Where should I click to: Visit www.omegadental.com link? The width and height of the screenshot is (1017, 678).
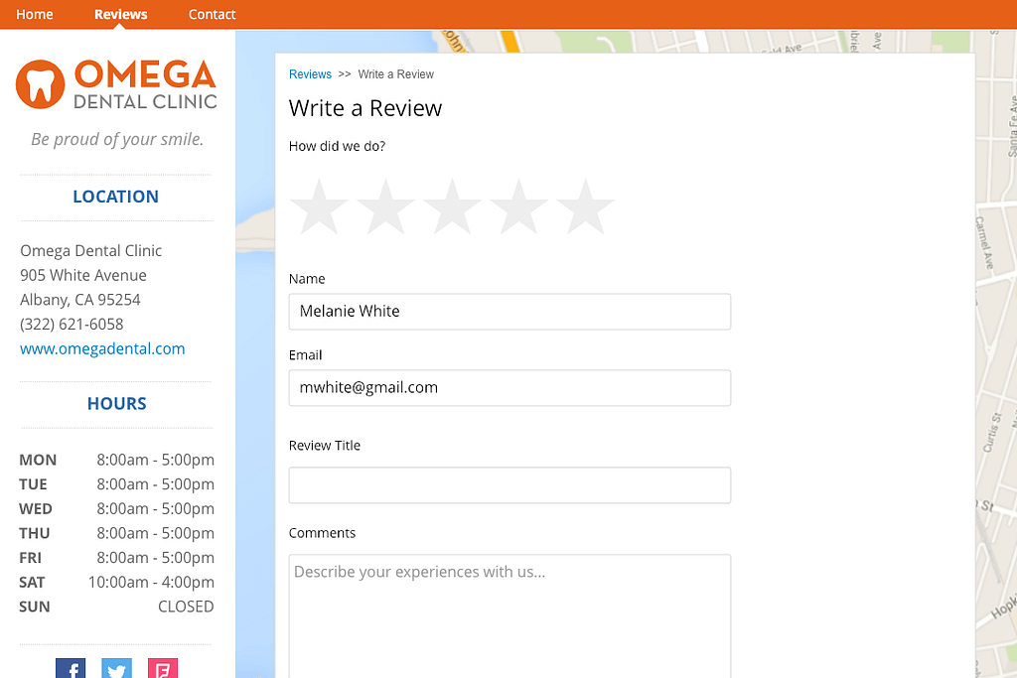click(x=102, y=348)
